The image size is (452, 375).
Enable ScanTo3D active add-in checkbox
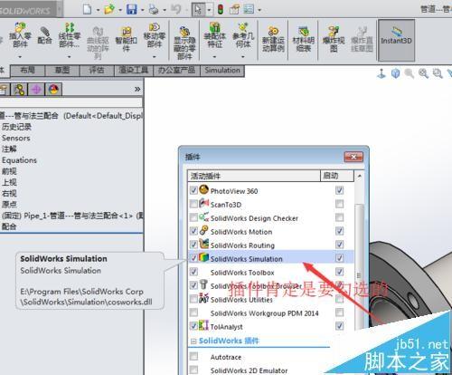point(193,204)
